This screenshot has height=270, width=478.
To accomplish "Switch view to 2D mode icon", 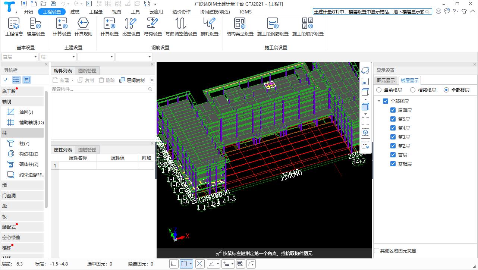I will pyautogui.click(x=365, y=82).
